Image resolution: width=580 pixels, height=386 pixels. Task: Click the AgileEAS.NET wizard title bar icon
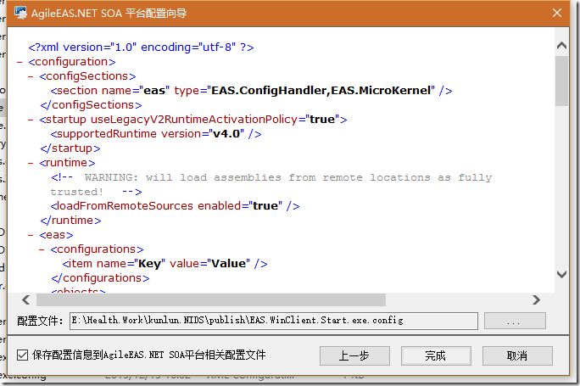tap(20, 13)
